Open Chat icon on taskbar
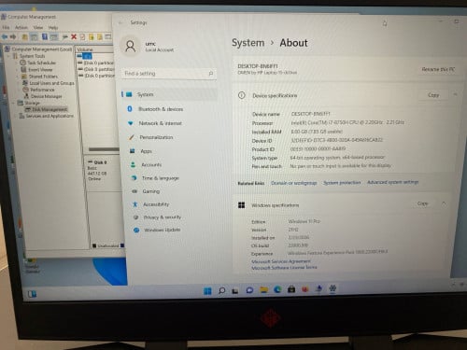Viewport: 467px width, 350px height. coord(249,290)
